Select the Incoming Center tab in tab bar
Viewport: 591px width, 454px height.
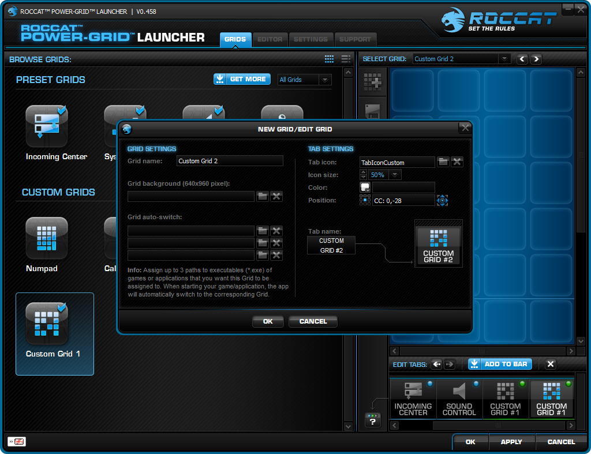point(413,399)
